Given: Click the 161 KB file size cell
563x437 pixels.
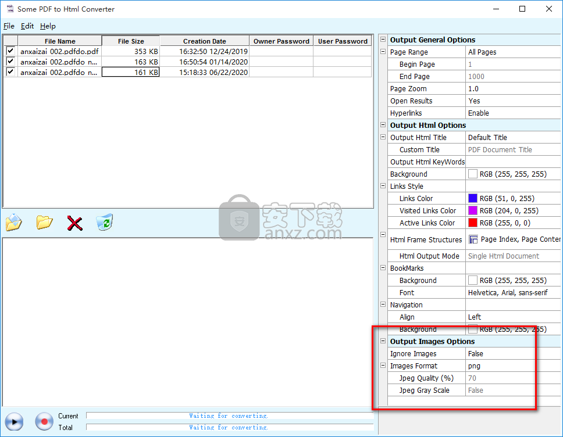Looking at the screenshot, I should 131,72.
